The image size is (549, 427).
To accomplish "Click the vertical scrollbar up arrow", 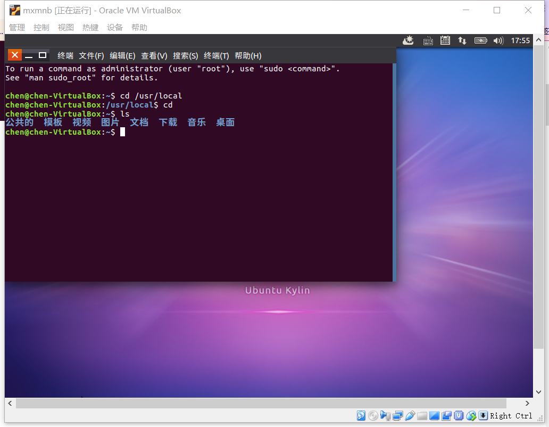I will click(538, 40).
